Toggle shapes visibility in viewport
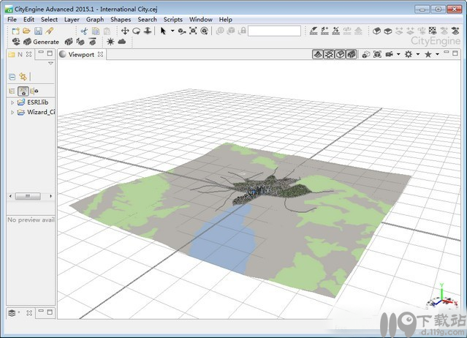 (x=340, y=54)
